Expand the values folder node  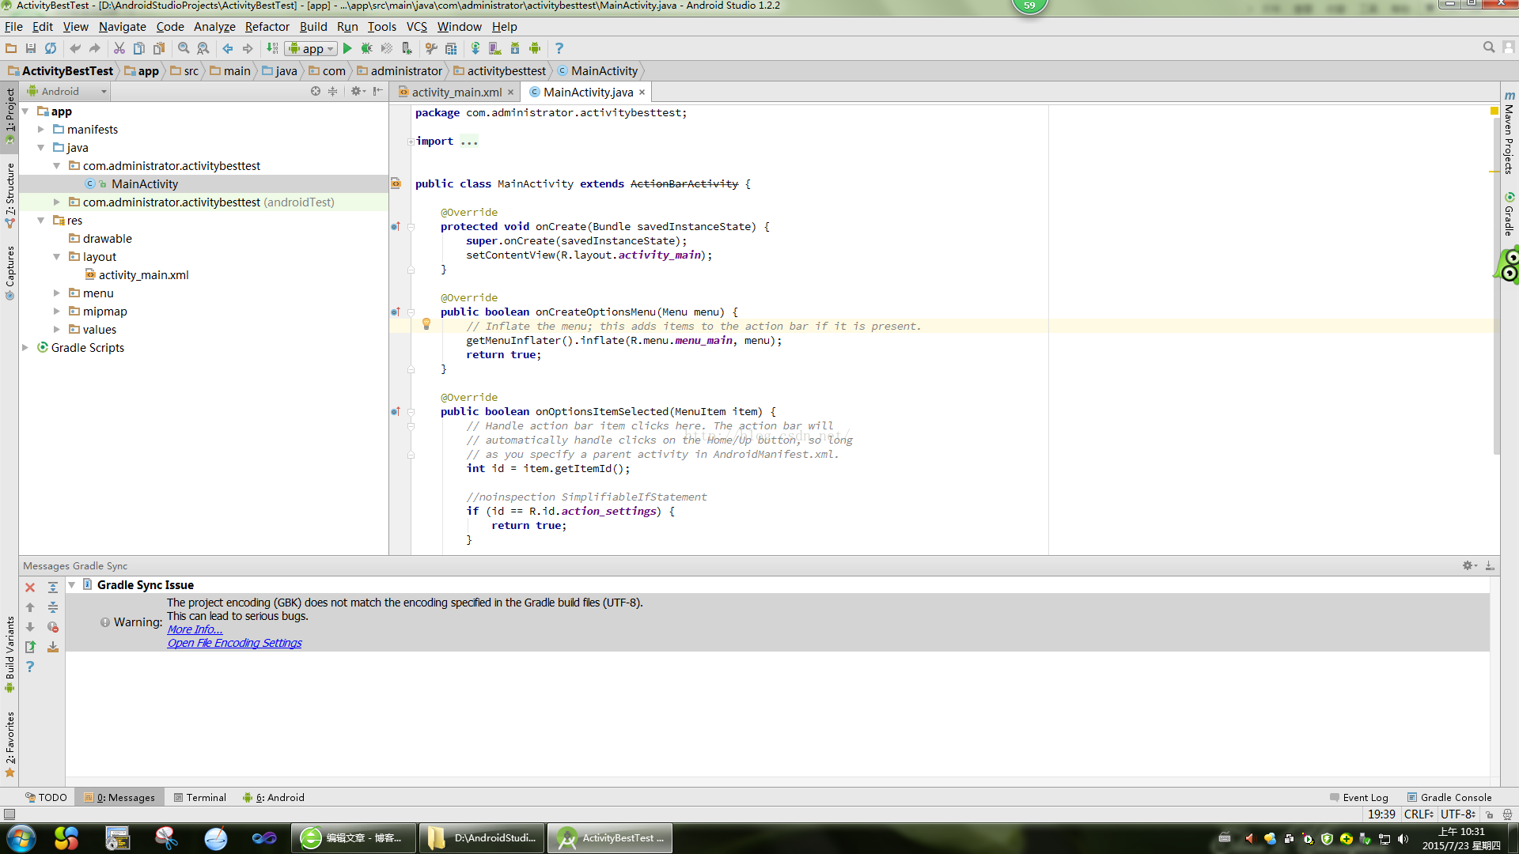pos(57,329)
